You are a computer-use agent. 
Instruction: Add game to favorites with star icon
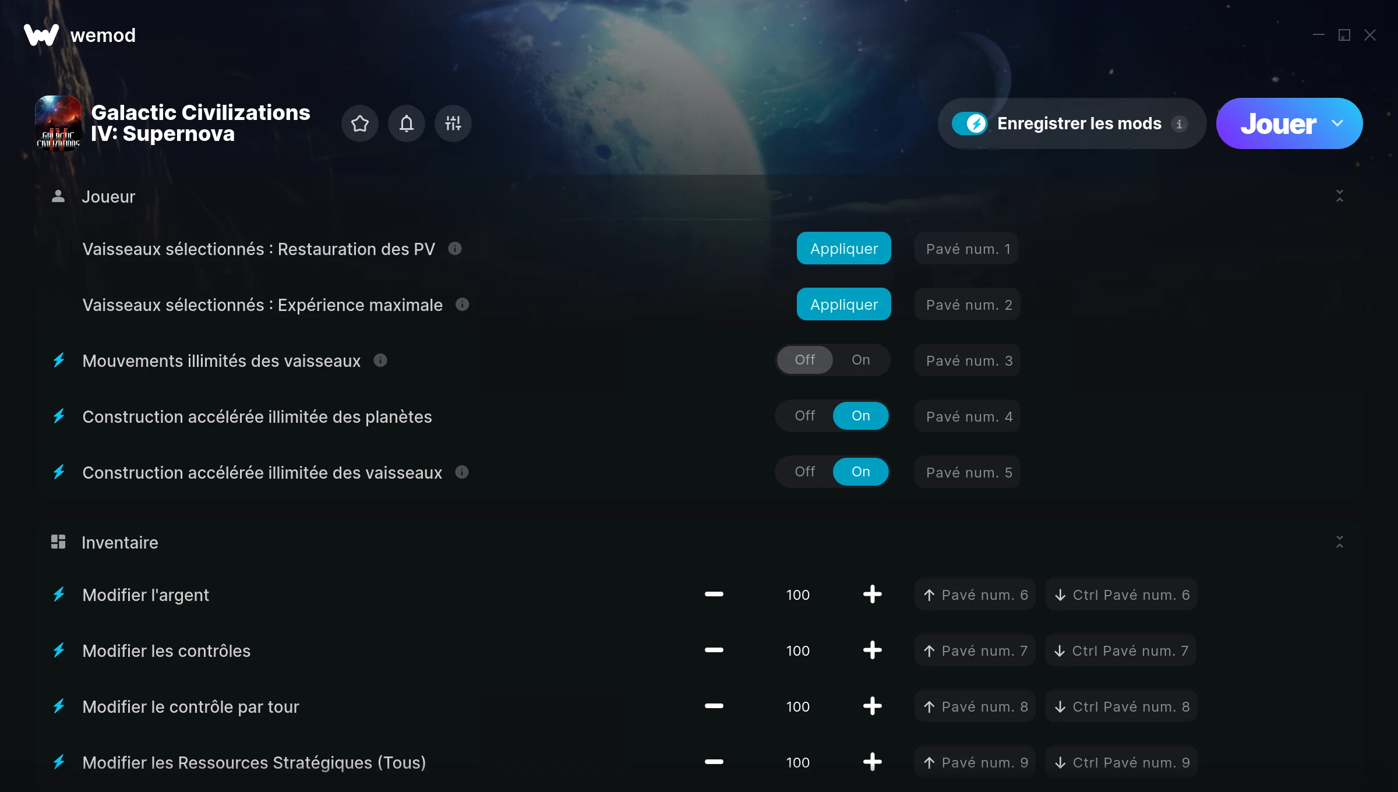[x=360, y=123]
